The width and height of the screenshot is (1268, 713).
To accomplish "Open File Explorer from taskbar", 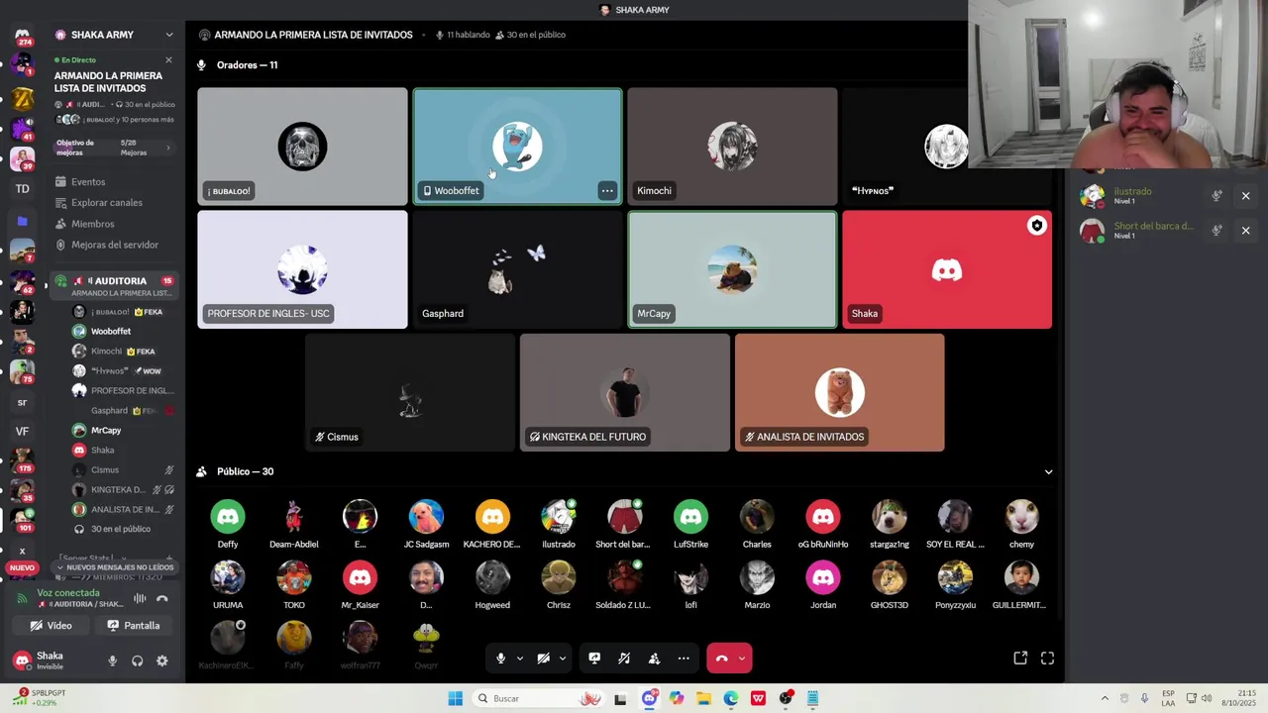I will (703, 698).
